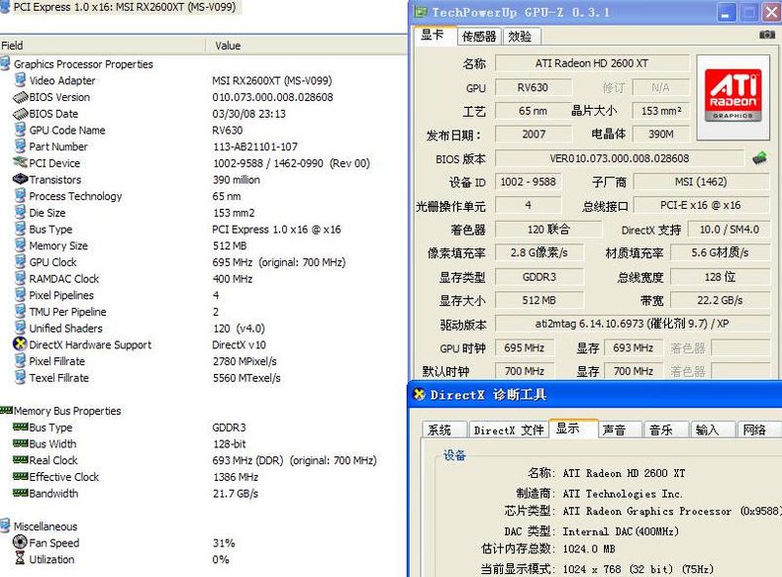
Task: Open the 声音 tab in DirectX tool
Action: [x=620, y=430]
